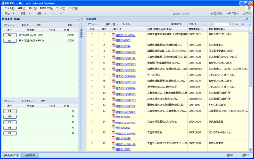Open PDF icon beside 特開2012-037936

pos(114,122)
